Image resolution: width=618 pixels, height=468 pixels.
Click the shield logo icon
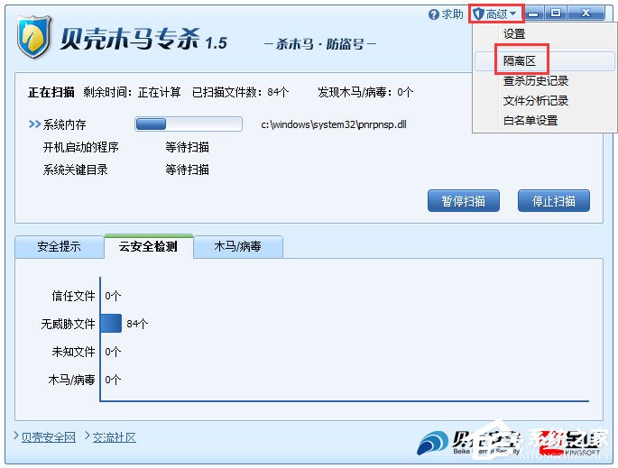[34, 38]
